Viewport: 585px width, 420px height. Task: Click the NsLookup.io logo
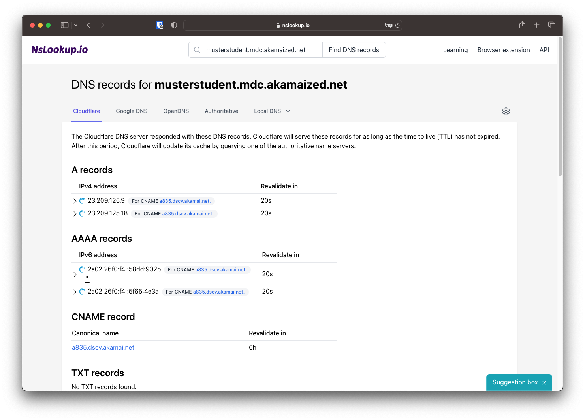[x=60, y=50]
